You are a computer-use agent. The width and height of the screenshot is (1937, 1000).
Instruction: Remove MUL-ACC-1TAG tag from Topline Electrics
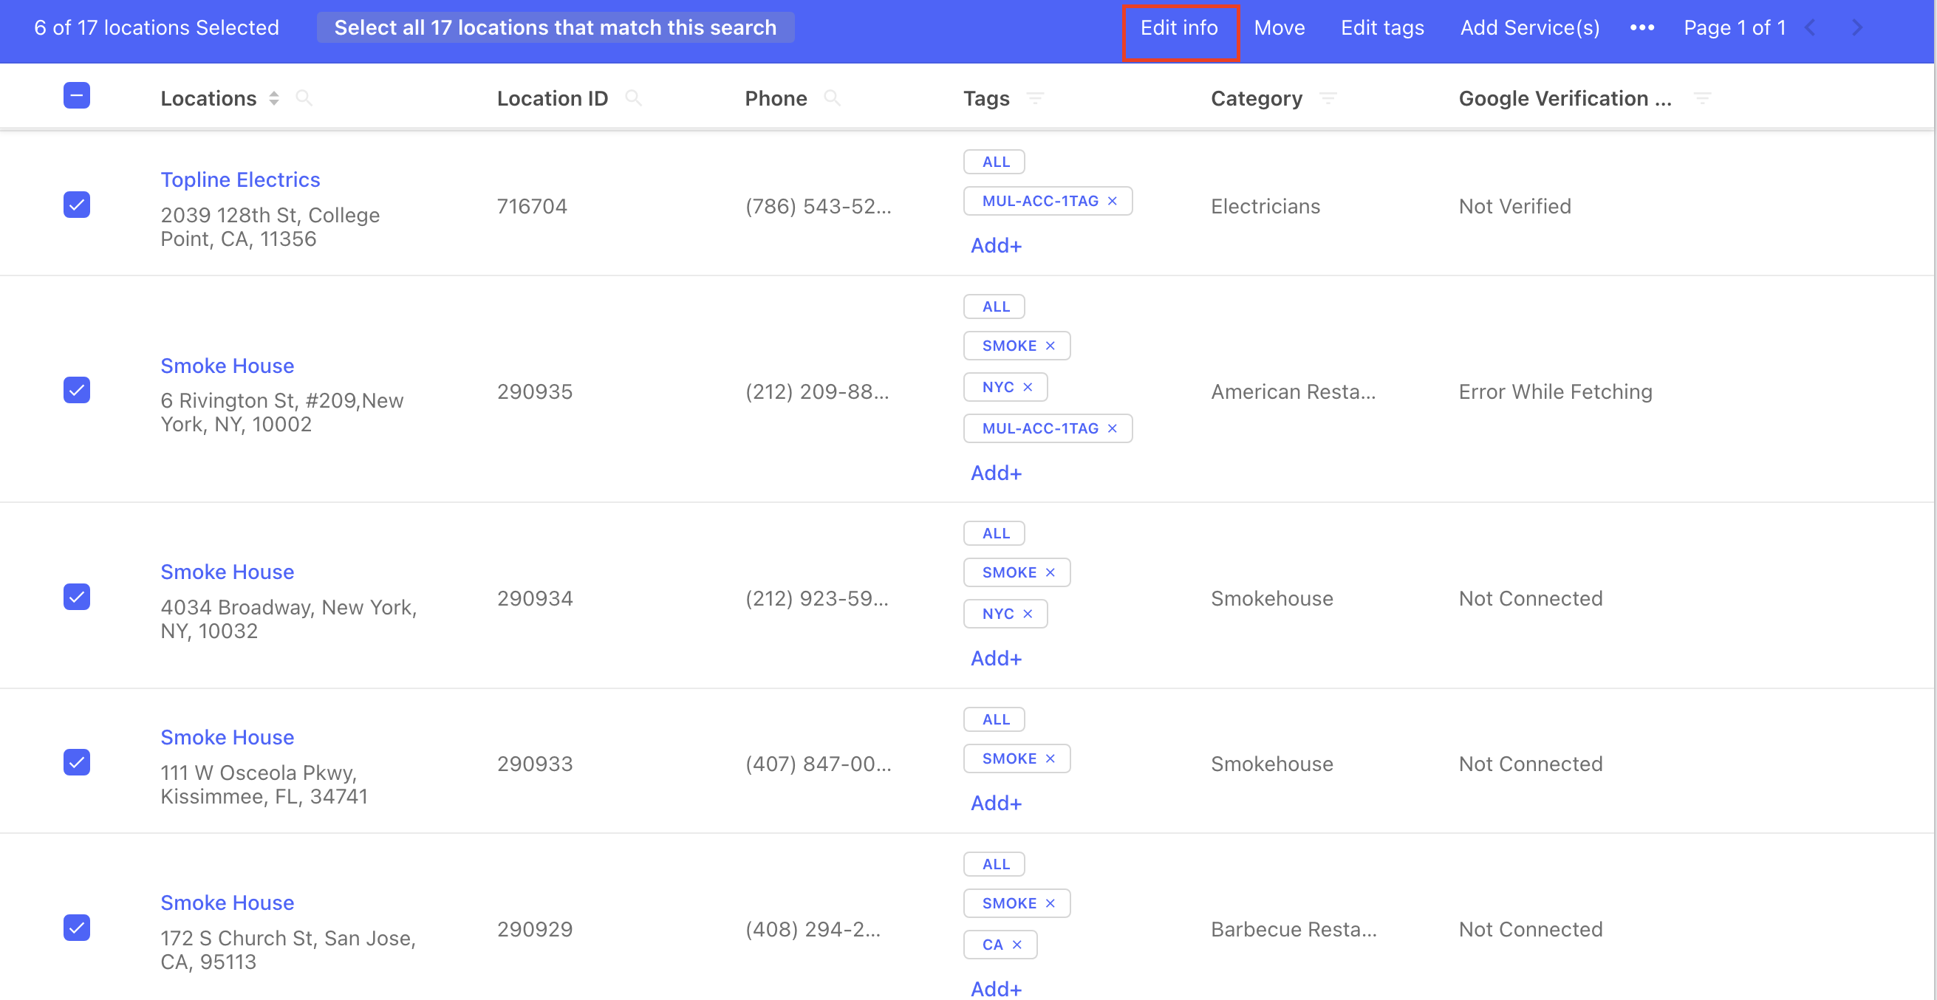1112,201
